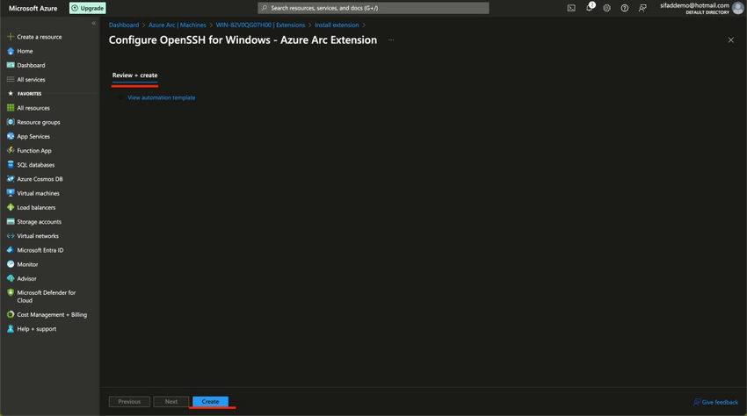This screenshot has height=416, width=747.
Task: Click the App Services globe icon
Action: pos(11,136)
